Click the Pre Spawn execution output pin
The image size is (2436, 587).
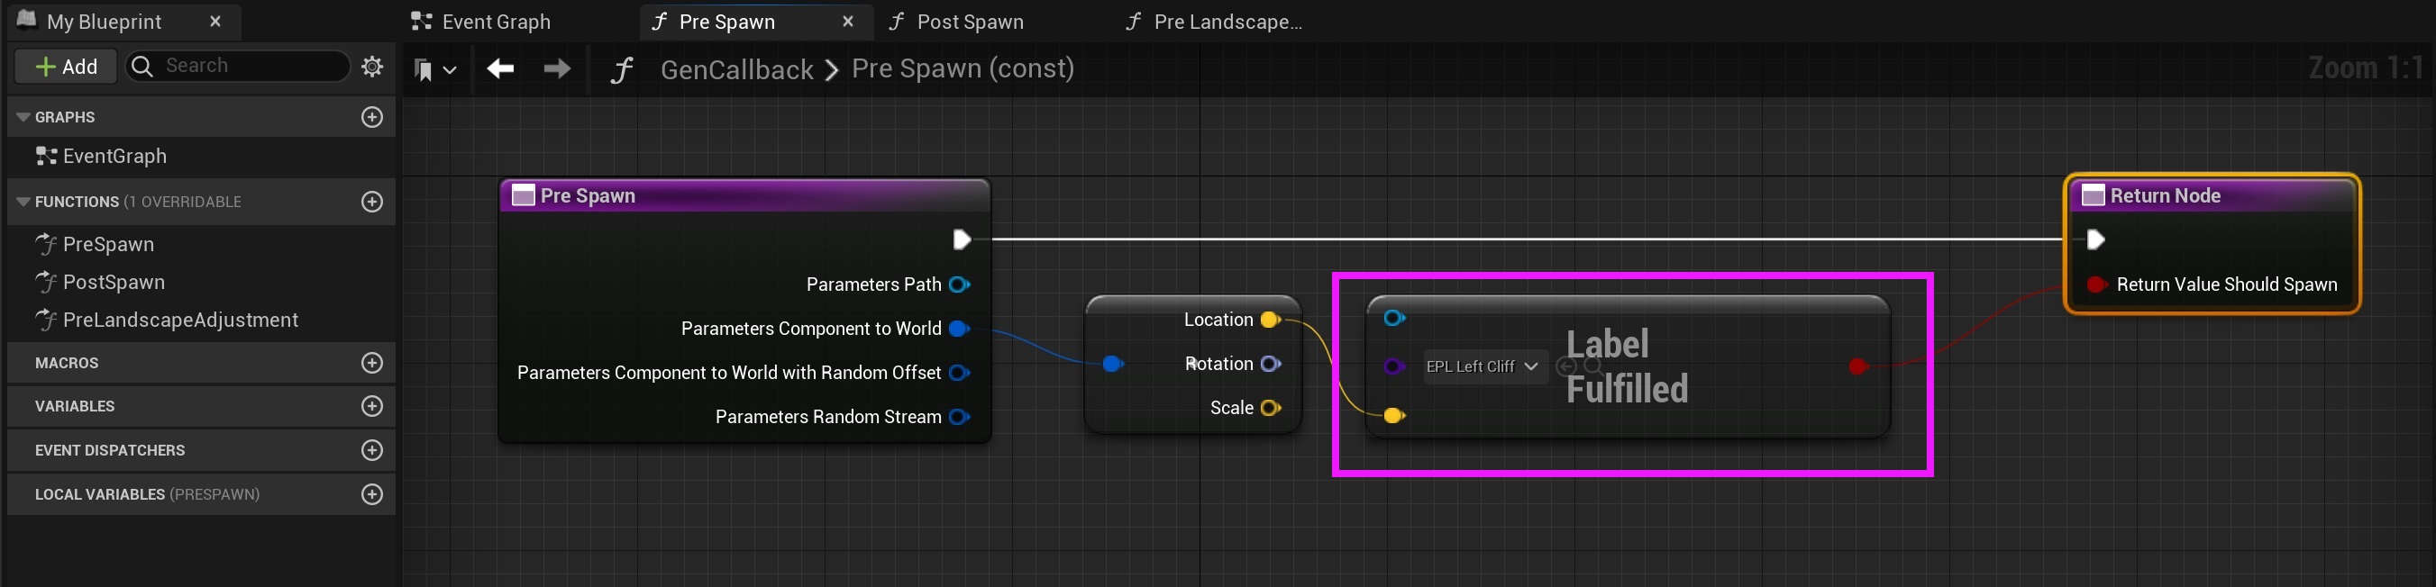tap(962, 239)
